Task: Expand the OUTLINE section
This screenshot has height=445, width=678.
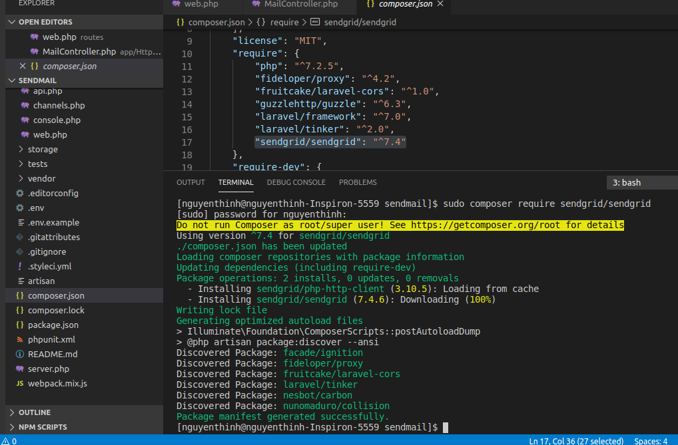Action: click(11, 412)
